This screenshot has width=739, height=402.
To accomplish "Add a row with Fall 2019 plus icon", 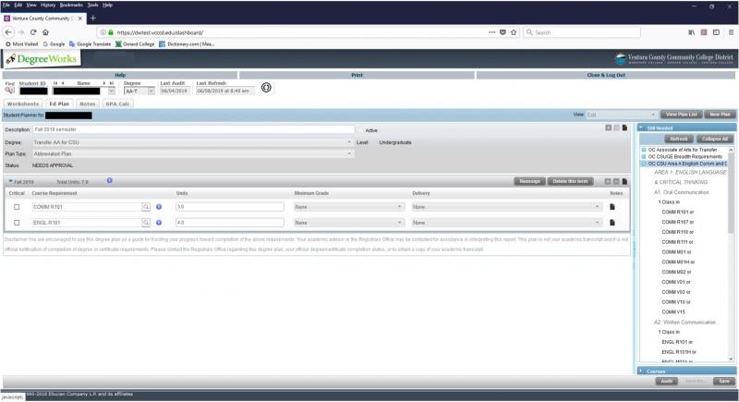I will tap(608, 181).
